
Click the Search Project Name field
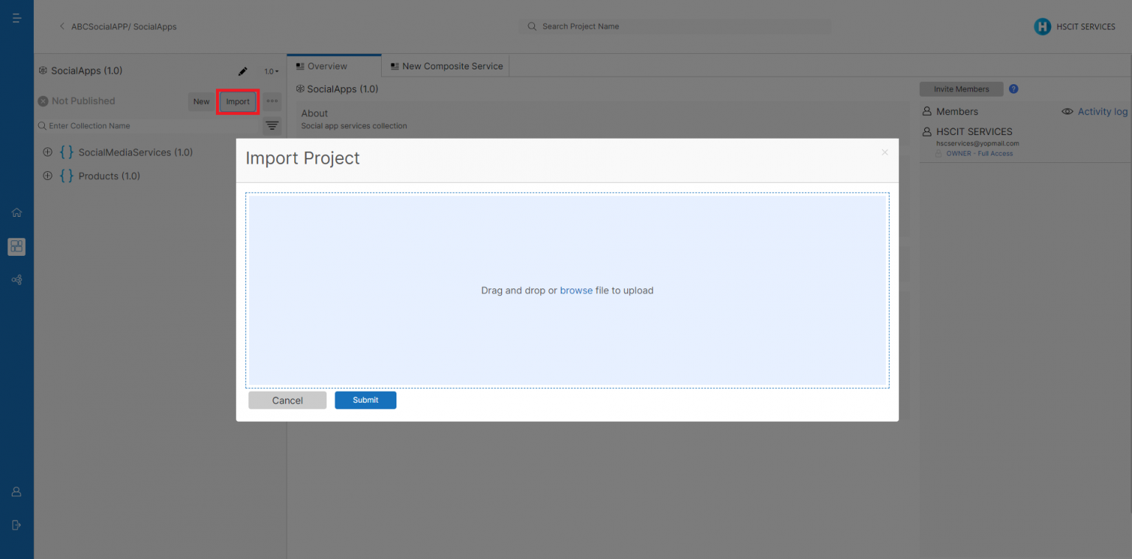(674, 26)
